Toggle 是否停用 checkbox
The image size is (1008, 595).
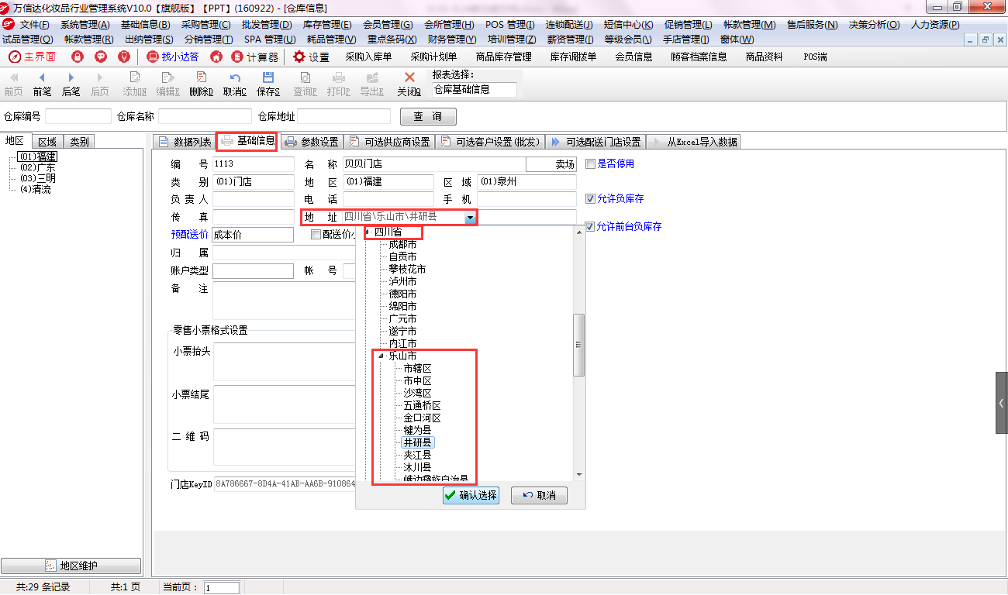coord(590,164)
